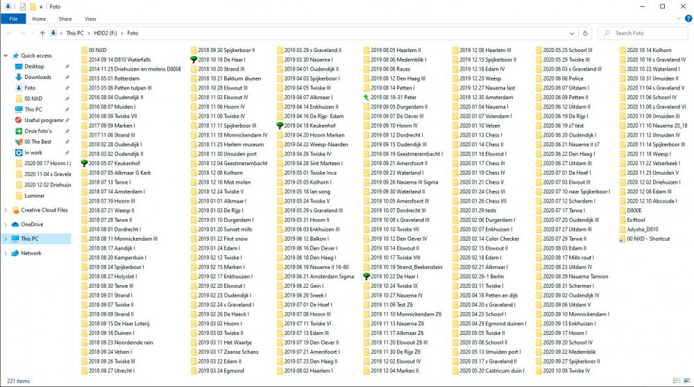
Task: Switch to Large icons view in status bar
Action: point(686,381)
